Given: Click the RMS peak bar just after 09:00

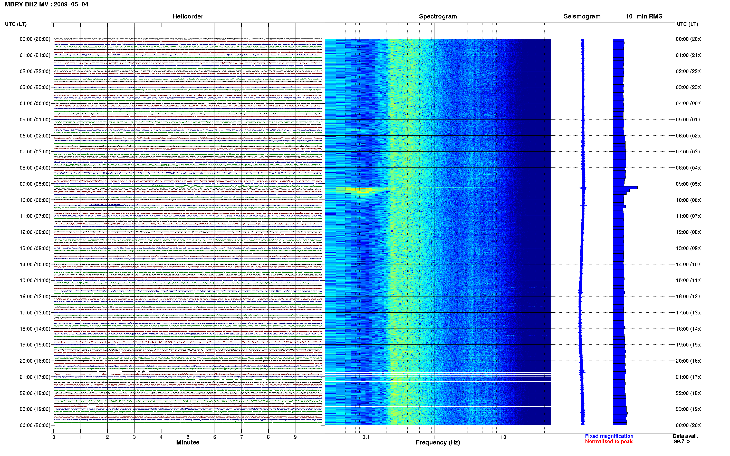Looking at the screenshot, I should [625, 187].
